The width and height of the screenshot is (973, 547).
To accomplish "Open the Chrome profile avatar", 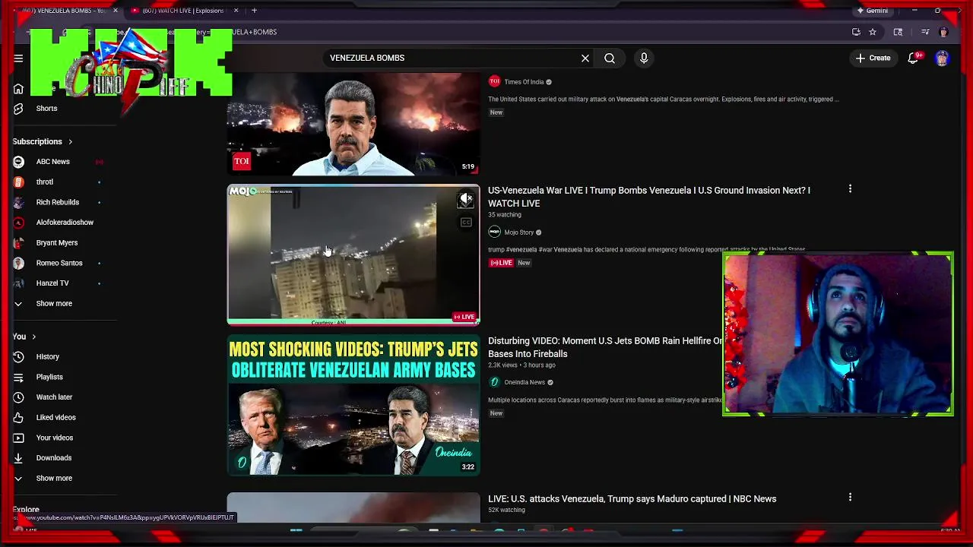I will pos(943,32).
